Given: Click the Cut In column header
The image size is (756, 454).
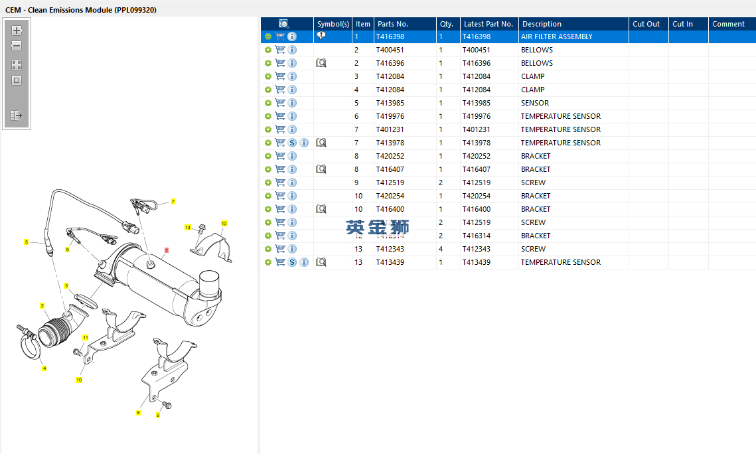Looking at the screenshot, I should (688, 24).
